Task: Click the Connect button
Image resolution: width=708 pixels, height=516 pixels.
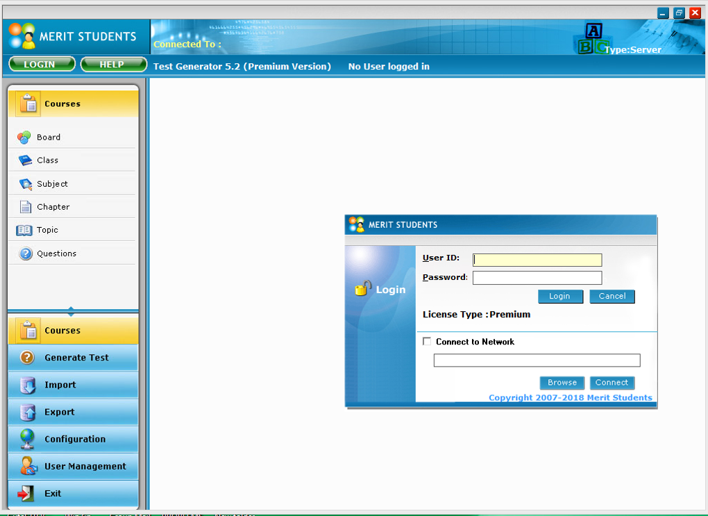Action: point(612,383)
